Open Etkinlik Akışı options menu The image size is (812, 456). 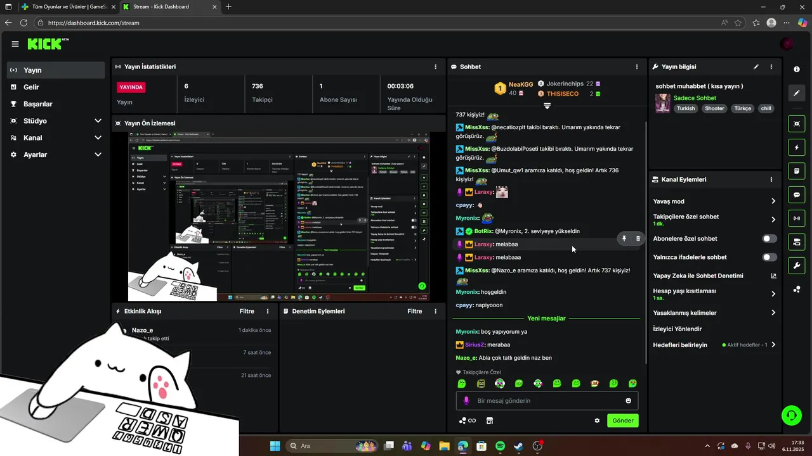coord(268,311)
